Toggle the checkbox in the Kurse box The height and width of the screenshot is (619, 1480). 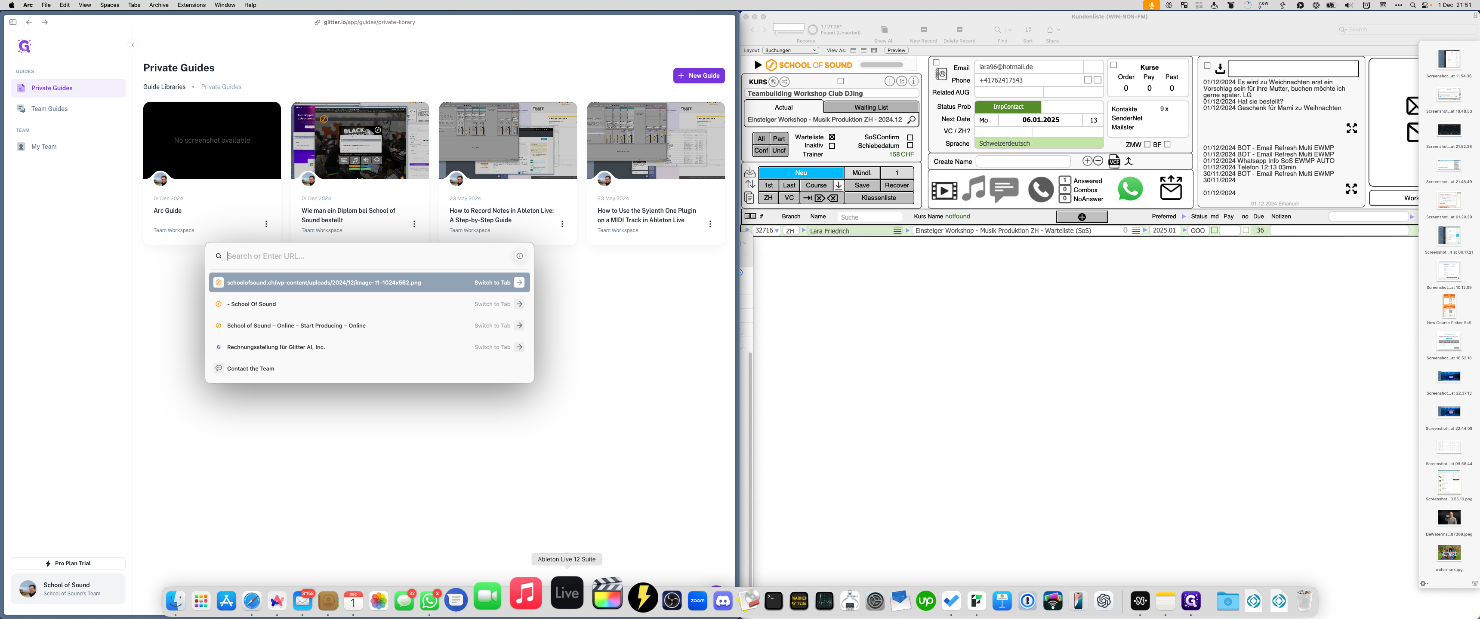click(1113, 65)
